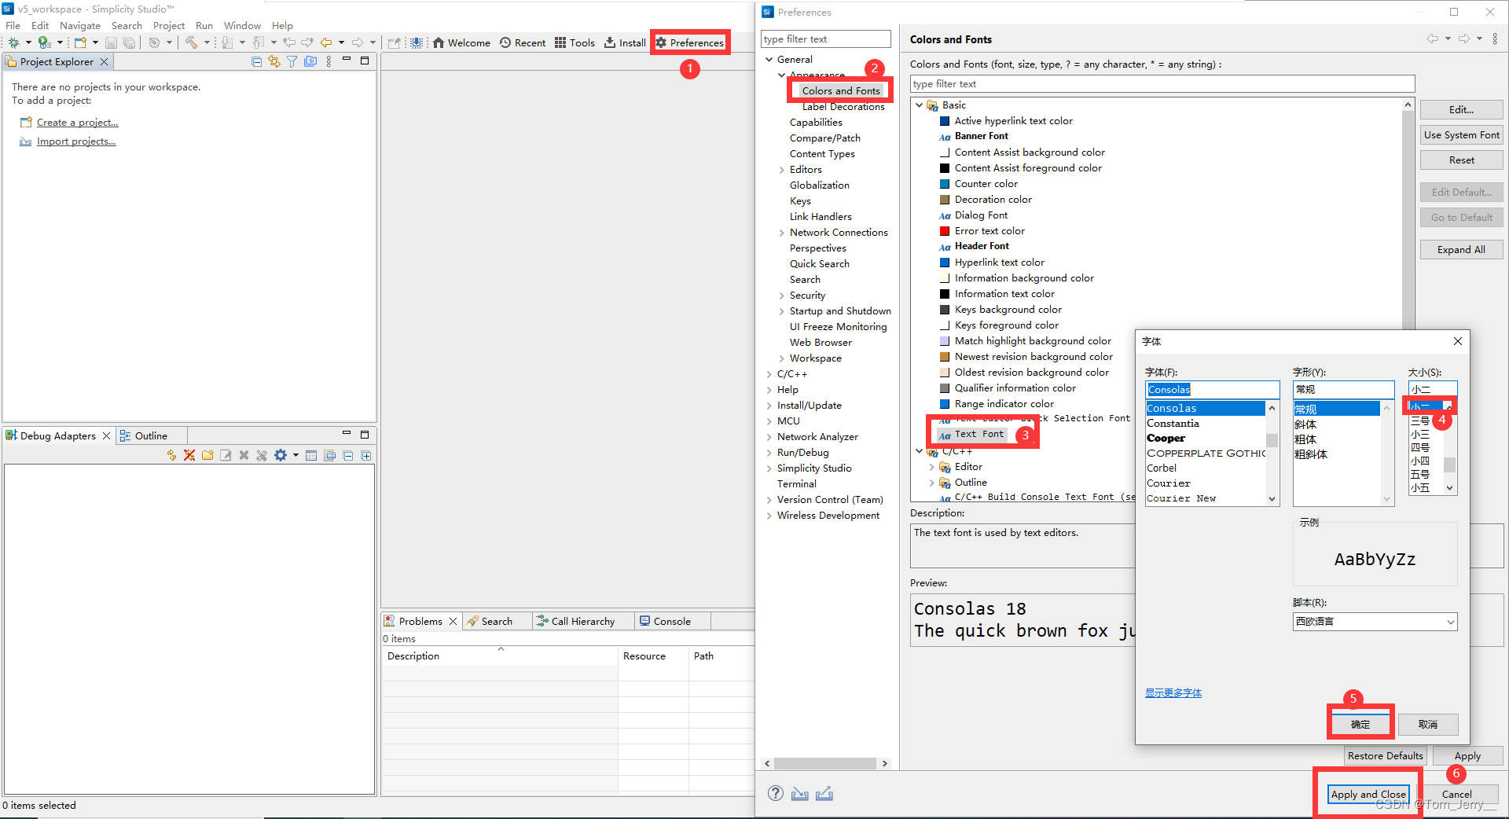This screenshot has width=1509, height=819.
Task: Click the gear settings icon in Debug Adapters
Action: click(280, 455)
